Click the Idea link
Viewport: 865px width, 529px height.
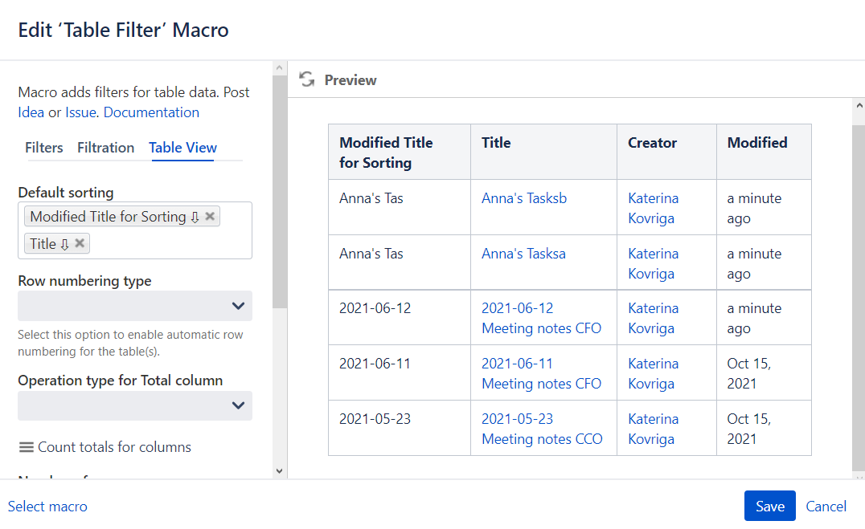point(31,112)
